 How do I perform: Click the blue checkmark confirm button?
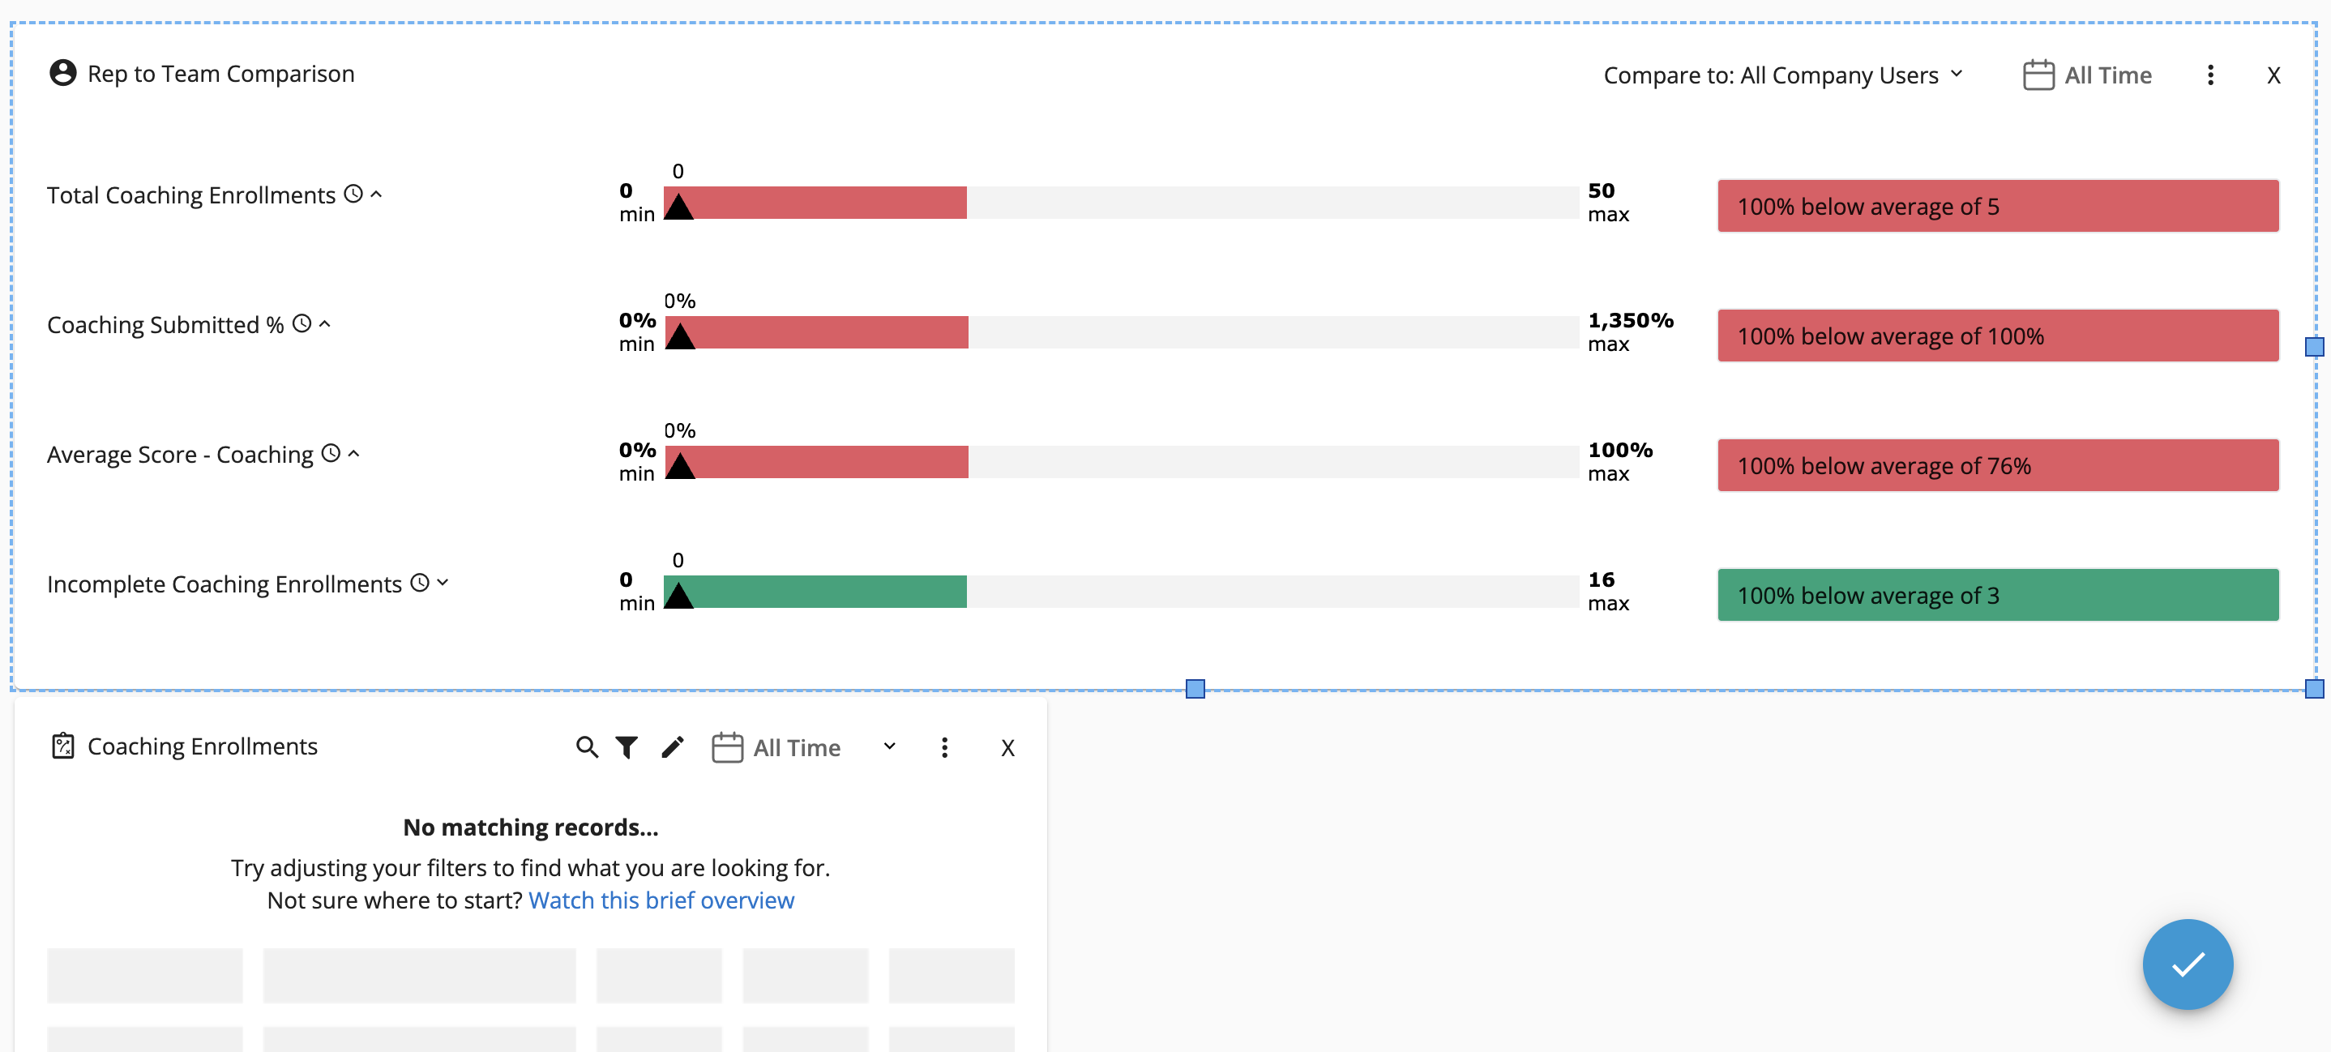[2186, 964]
